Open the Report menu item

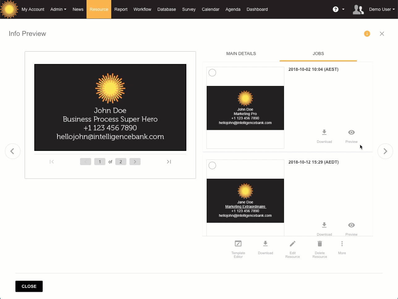coord(121,9)
